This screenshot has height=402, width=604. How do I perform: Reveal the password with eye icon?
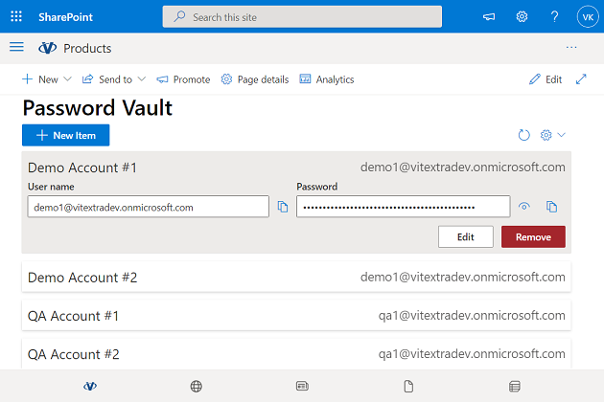click(523, 207)
